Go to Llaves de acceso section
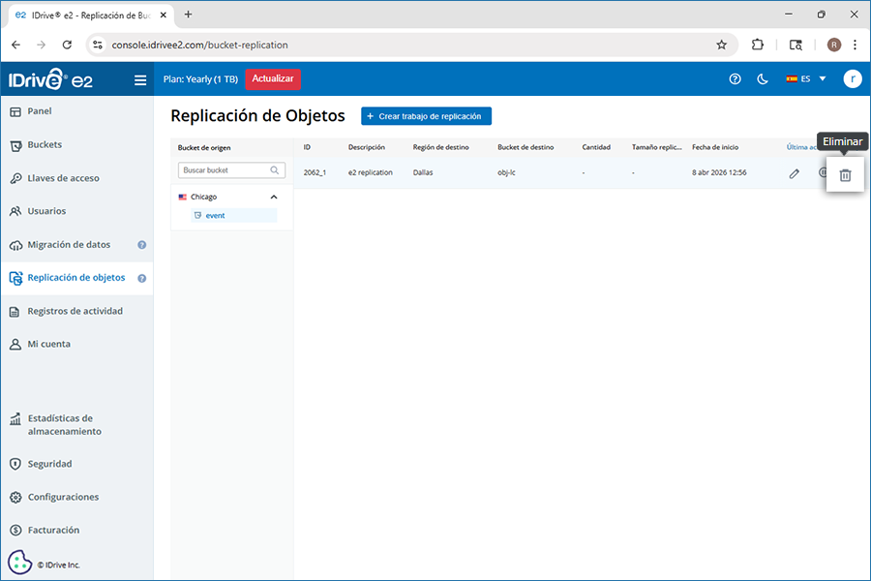Screen dimensions: 871x581 [63, 178]
